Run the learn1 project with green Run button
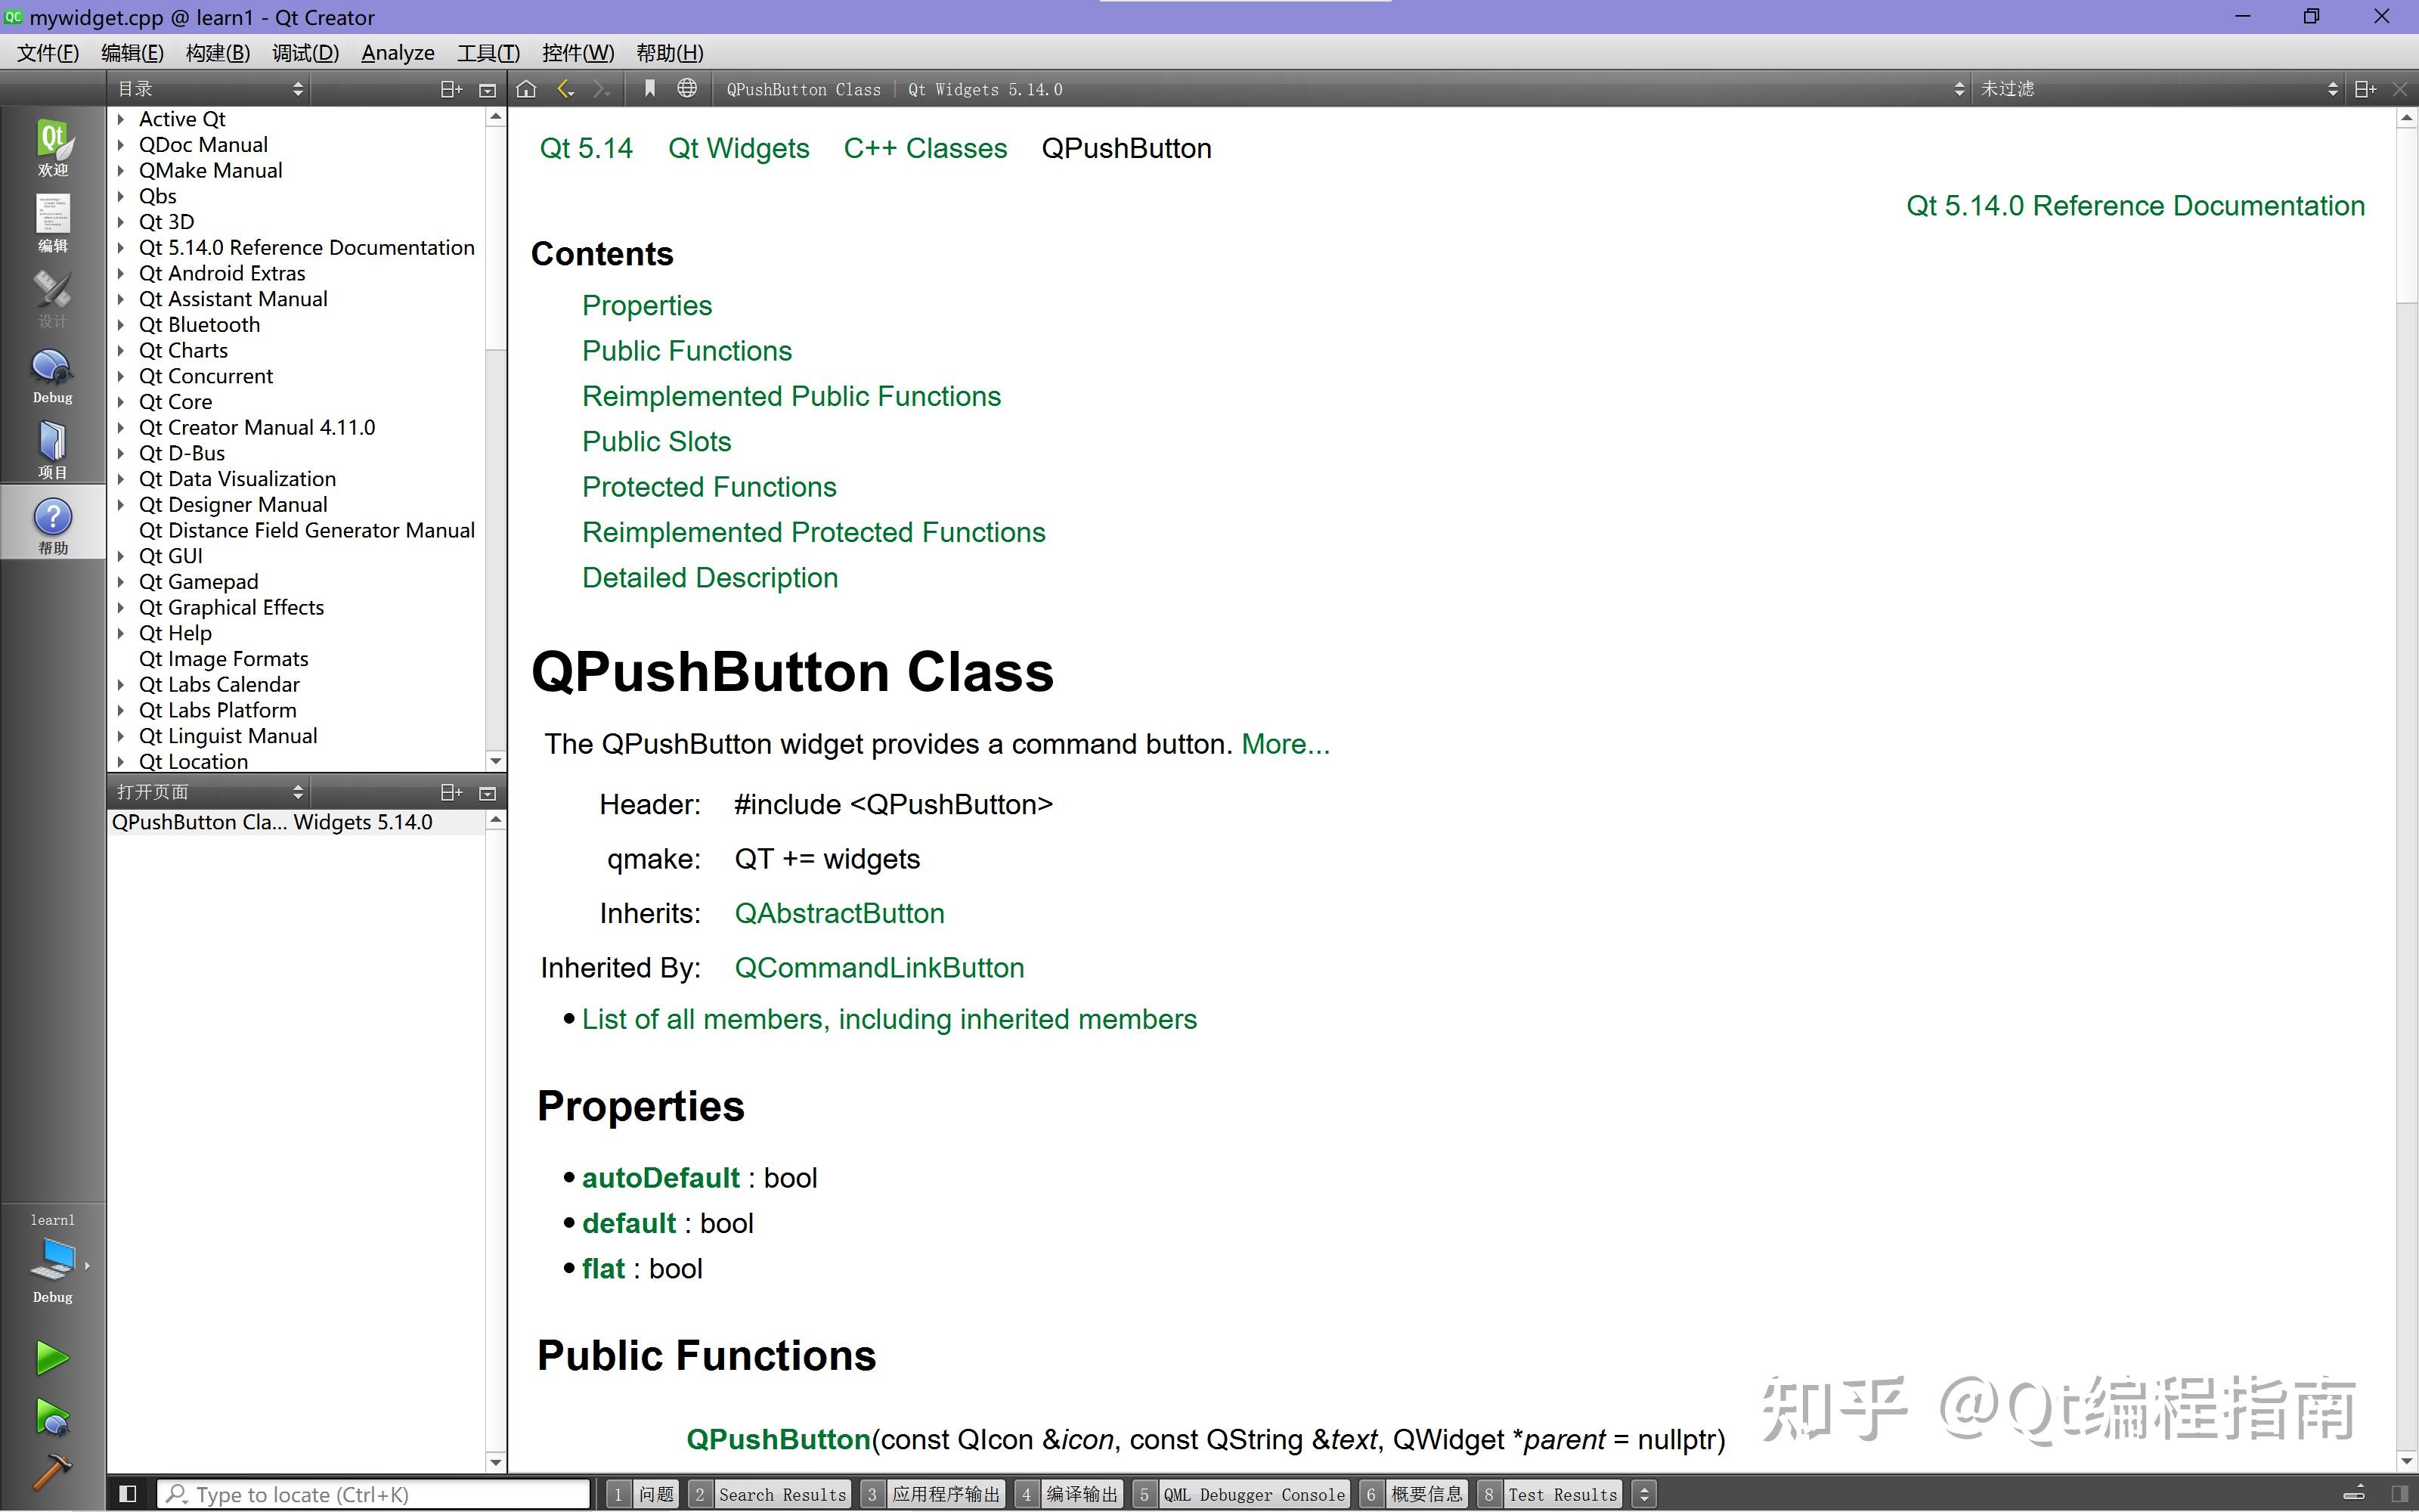 52,1356
